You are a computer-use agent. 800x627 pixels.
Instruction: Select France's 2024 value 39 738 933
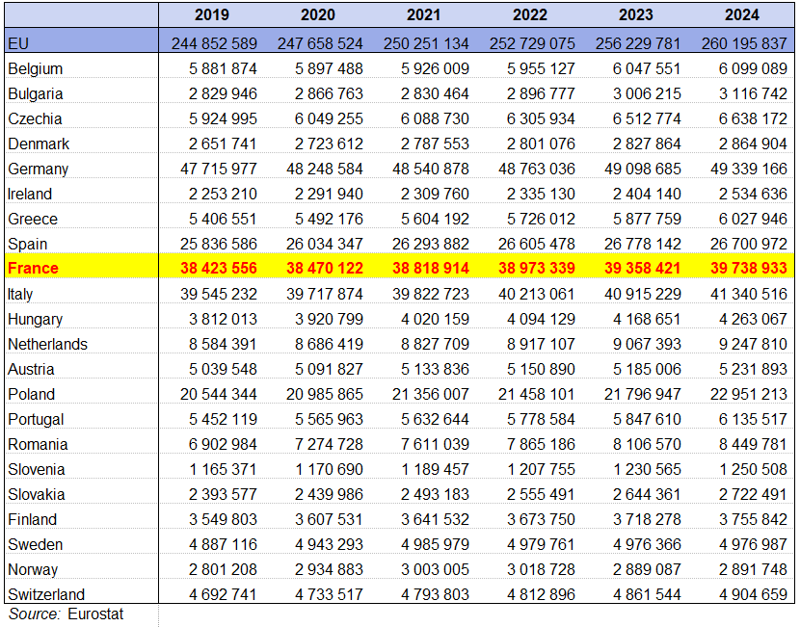[741, 269]
